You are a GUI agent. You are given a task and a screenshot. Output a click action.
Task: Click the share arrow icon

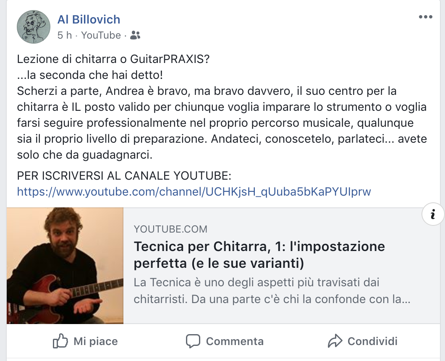pos(335,341)
